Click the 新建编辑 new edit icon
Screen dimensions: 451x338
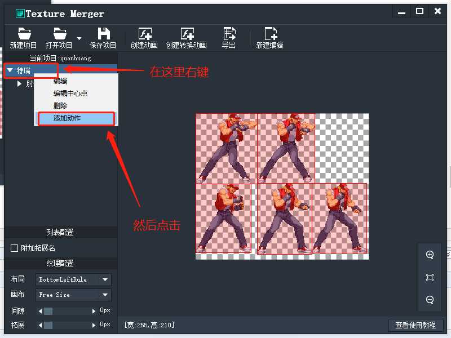[x=271, y=34]
